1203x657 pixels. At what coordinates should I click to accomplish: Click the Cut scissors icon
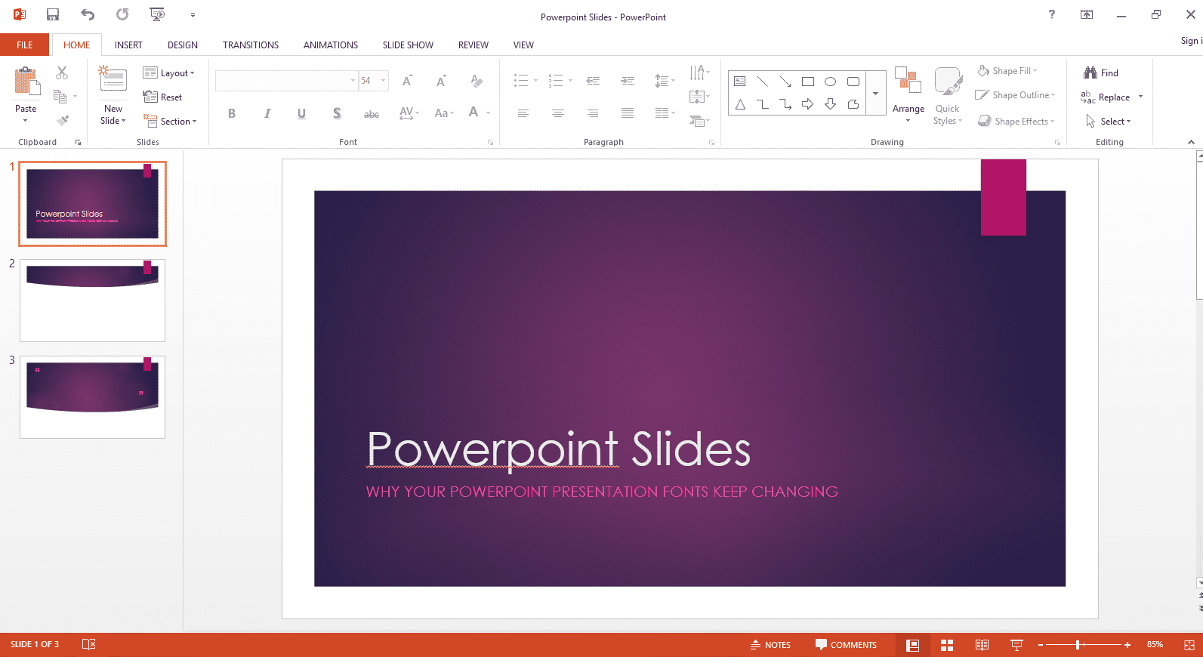(62, 72)
